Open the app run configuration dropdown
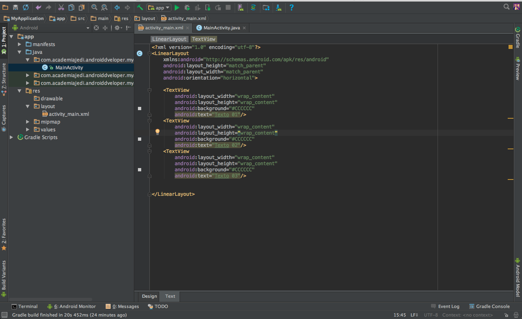The height and width of the screenshot is (319, 522). click(x=159, y=7)
